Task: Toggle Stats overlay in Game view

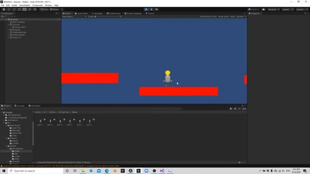Action: click(232, 16)
